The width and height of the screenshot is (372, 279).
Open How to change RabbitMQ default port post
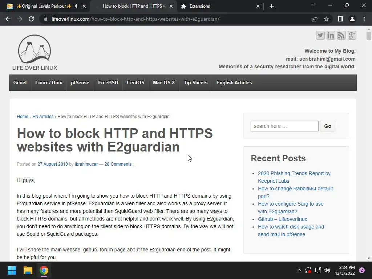pos(295,193)
